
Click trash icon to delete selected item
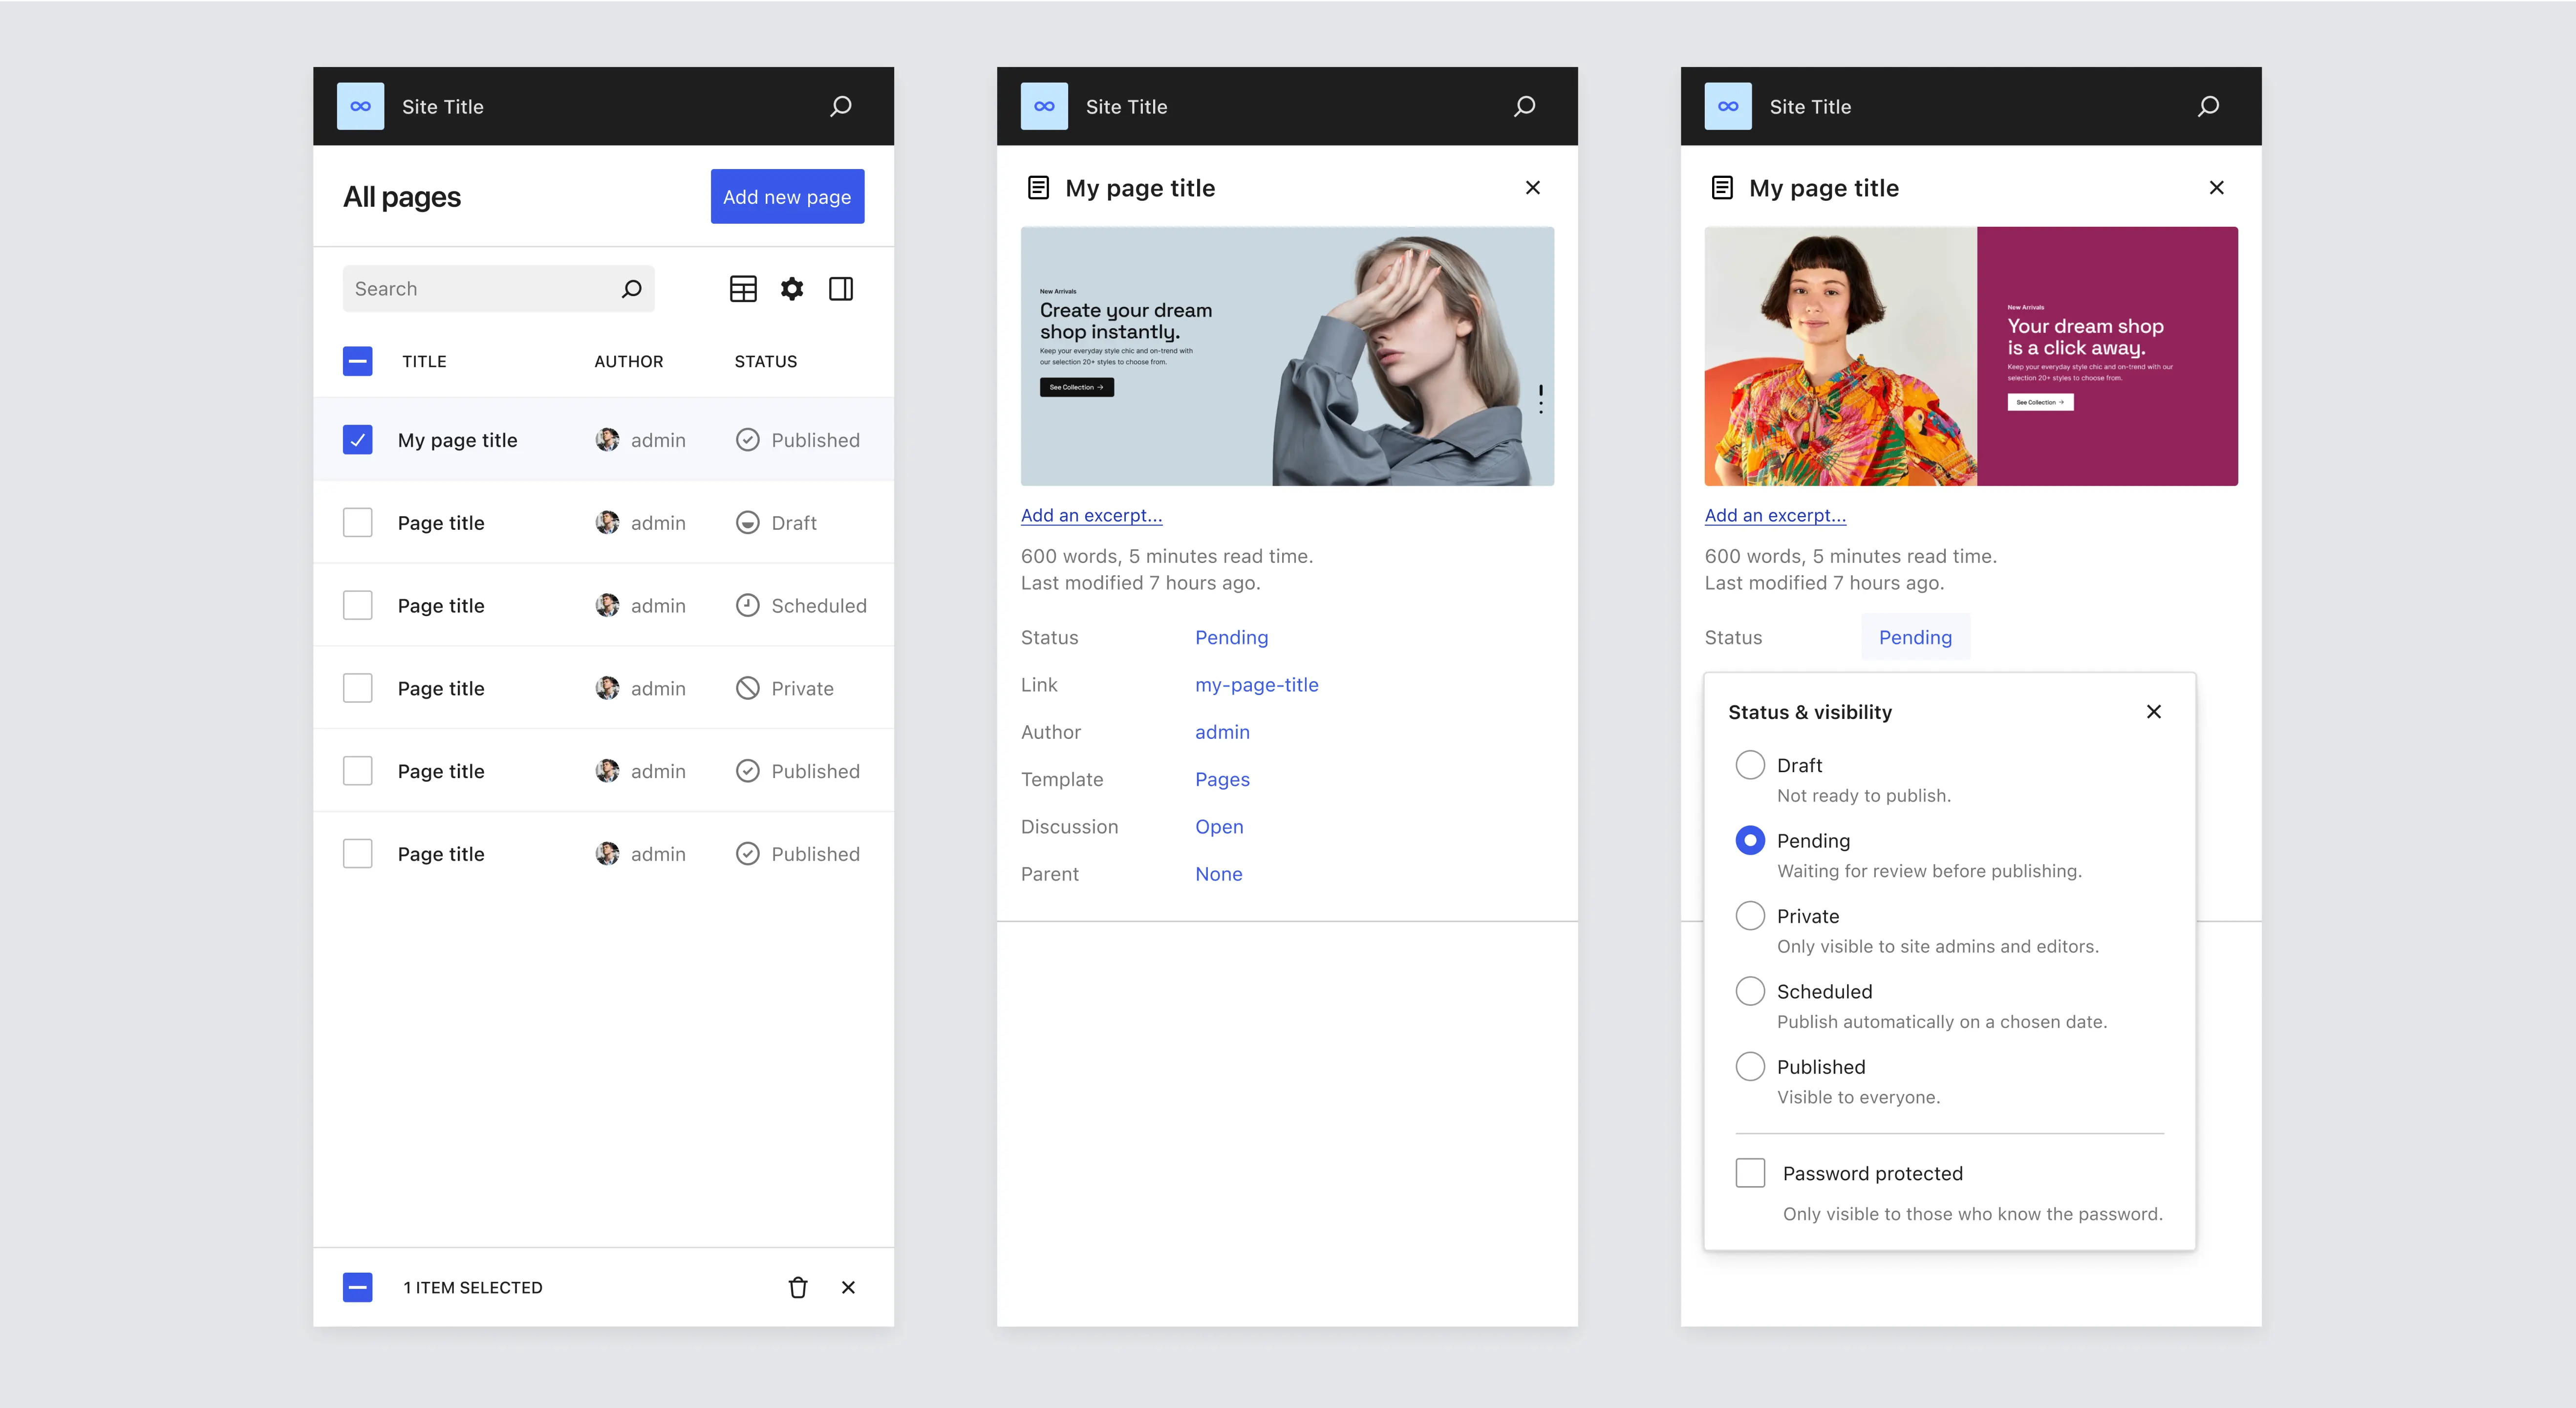click(x=798, y=1287)
